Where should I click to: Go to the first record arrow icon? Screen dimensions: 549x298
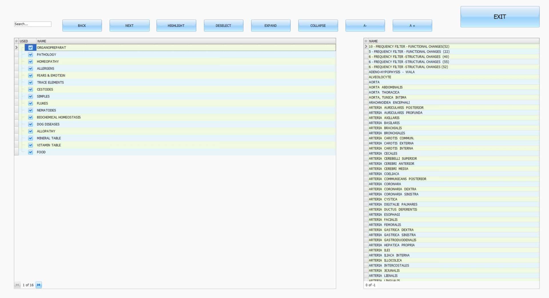[x=17, y=285]
